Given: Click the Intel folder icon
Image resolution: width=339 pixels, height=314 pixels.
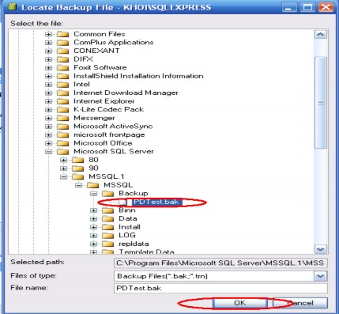Looking at the screenshot, I should 62,85.
